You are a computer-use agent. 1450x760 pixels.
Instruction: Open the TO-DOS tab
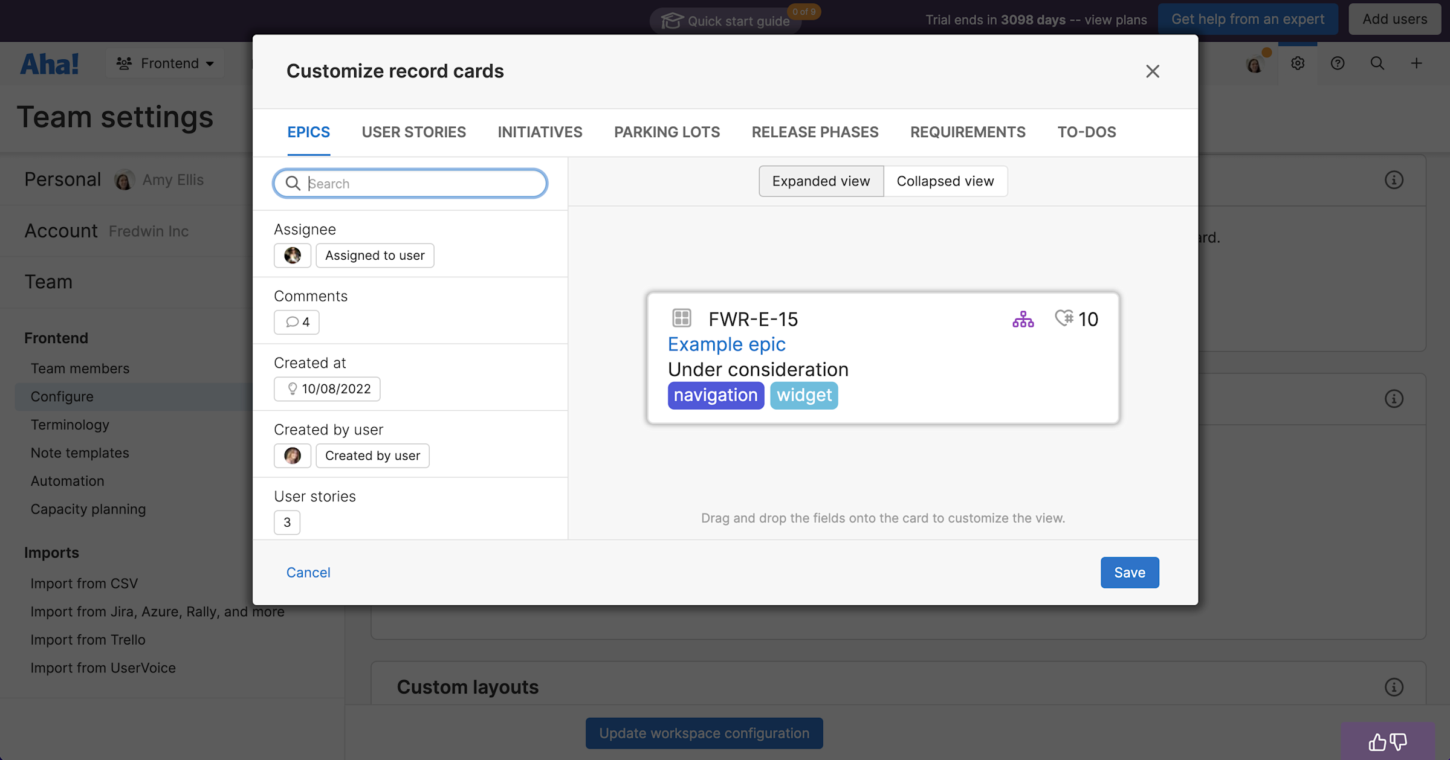pos(1086,132)
